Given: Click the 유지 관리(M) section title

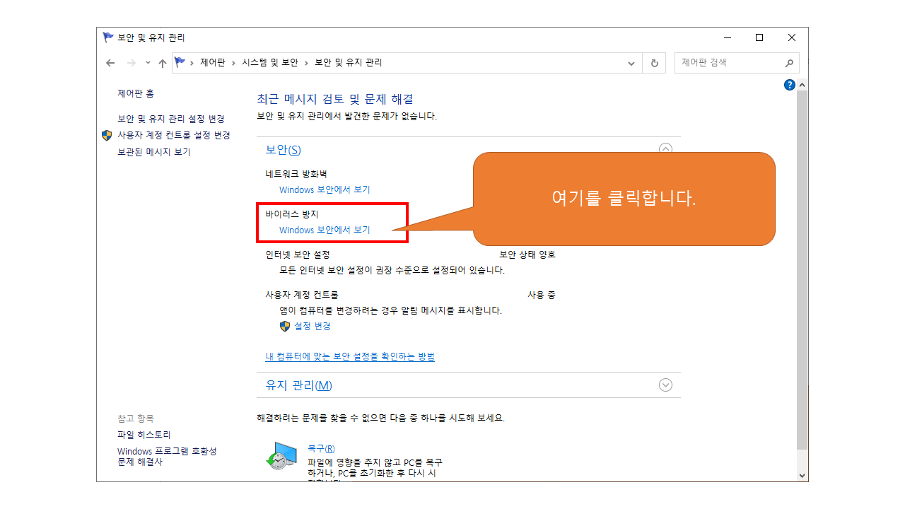Looking at the screenshot, I should point(298,385).
